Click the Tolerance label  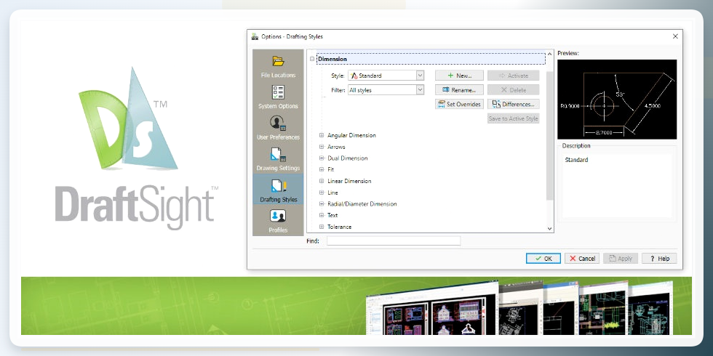tap(339, 227)
